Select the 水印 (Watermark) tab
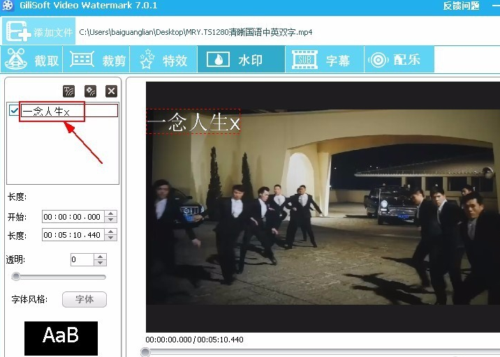Screen dimensions: 500x357 241,59
